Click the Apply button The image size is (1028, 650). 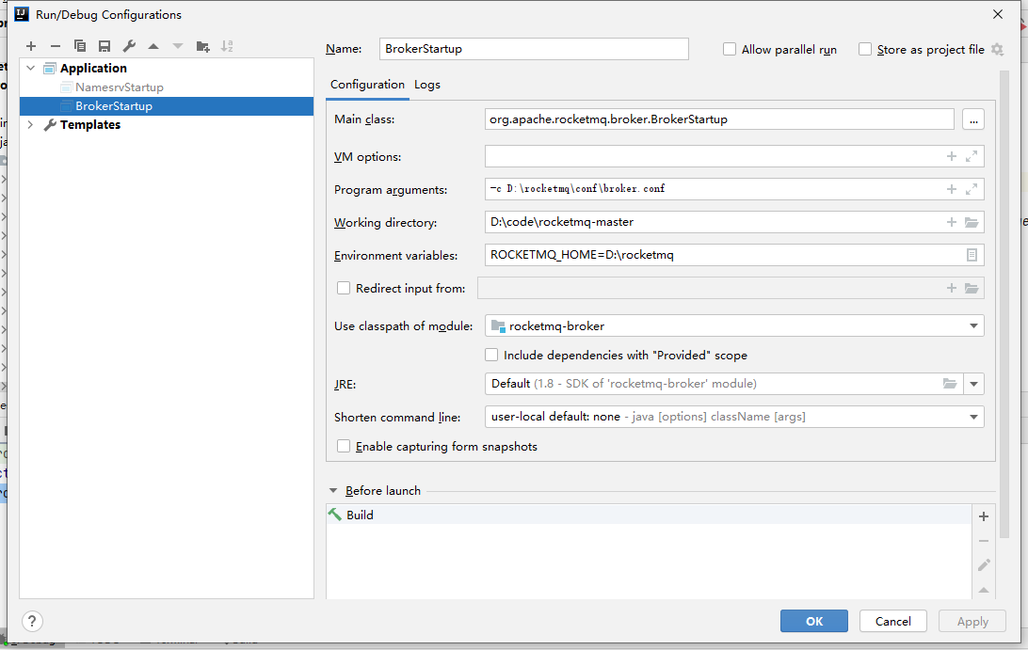click(x=972, y=621)
